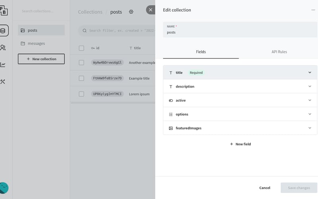Open the Logs chart sidebar icon

pyautogui.click(x=3, y=64)
